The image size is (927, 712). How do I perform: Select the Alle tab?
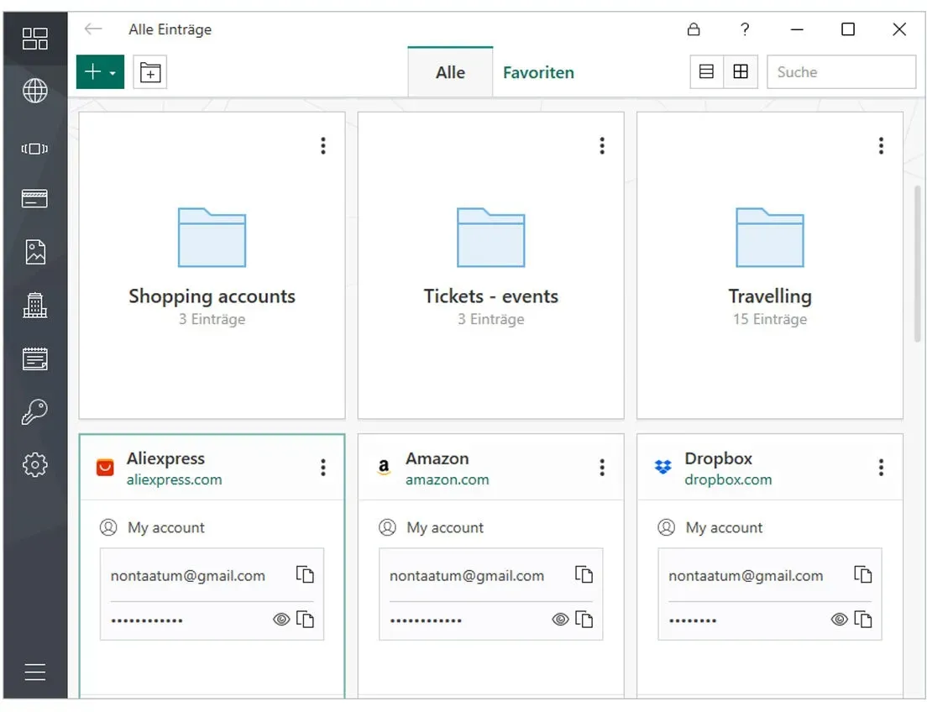(451, 72)
